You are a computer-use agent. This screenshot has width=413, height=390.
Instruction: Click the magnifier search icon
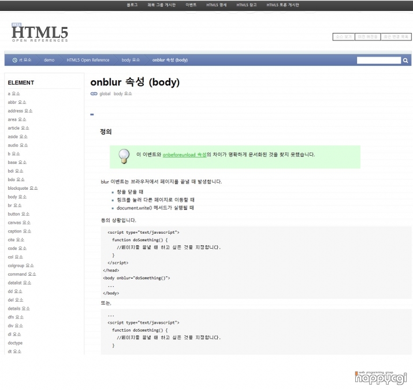click(405, 60)
